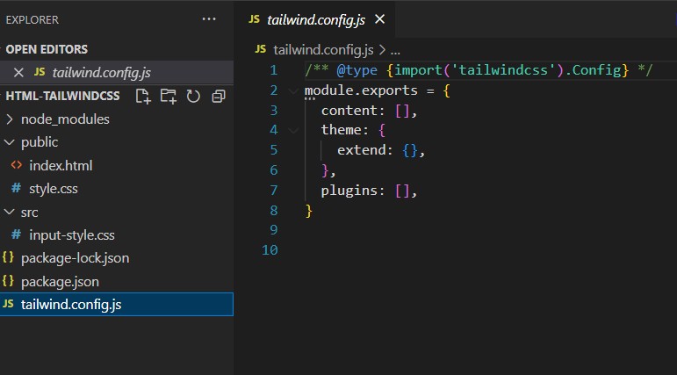Click line number 10 in the gutter

click(x=270, y=250)
